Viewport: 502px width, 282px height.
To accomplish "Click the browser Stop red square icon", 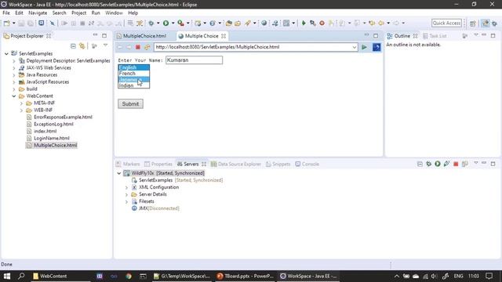I will coord(138,47).
